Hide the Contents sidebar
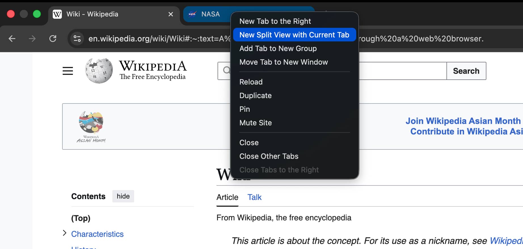Viewport: 523px width, 249px height. pyautogui.click(x=123, y=196)
